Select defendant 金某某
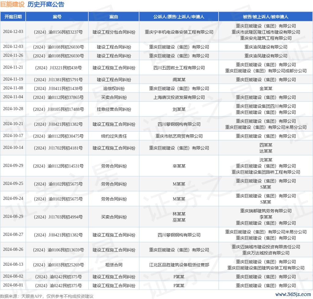This screenshot has width=313, height=299. pos(266,88)
